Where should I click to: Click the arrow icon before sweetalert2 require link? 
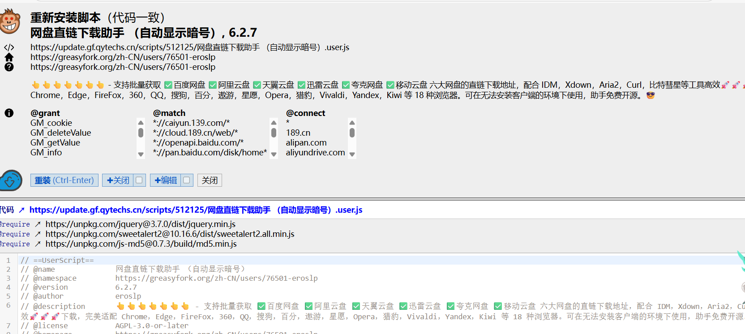click(38, 234)
